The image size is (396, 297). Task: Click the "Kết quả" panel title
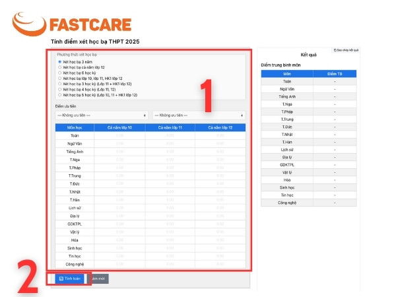pyautogui.click(x=308, y=55)
